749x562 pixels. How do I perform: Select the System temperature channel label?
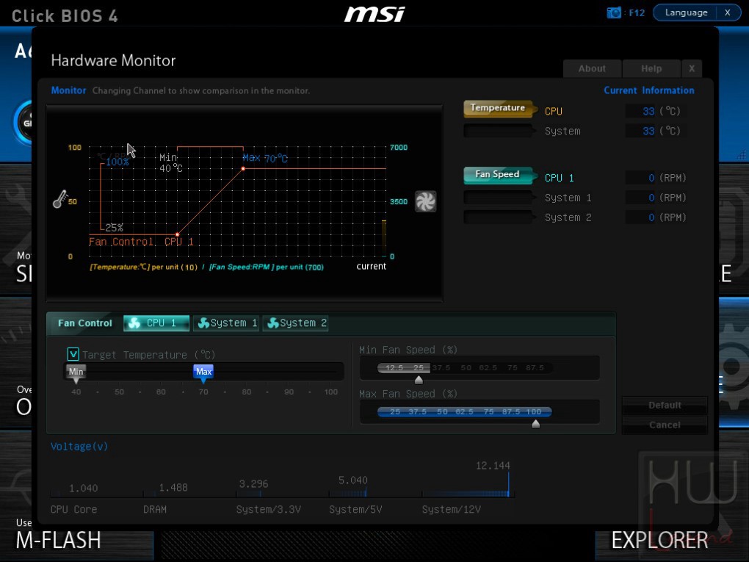pos(562,131)
